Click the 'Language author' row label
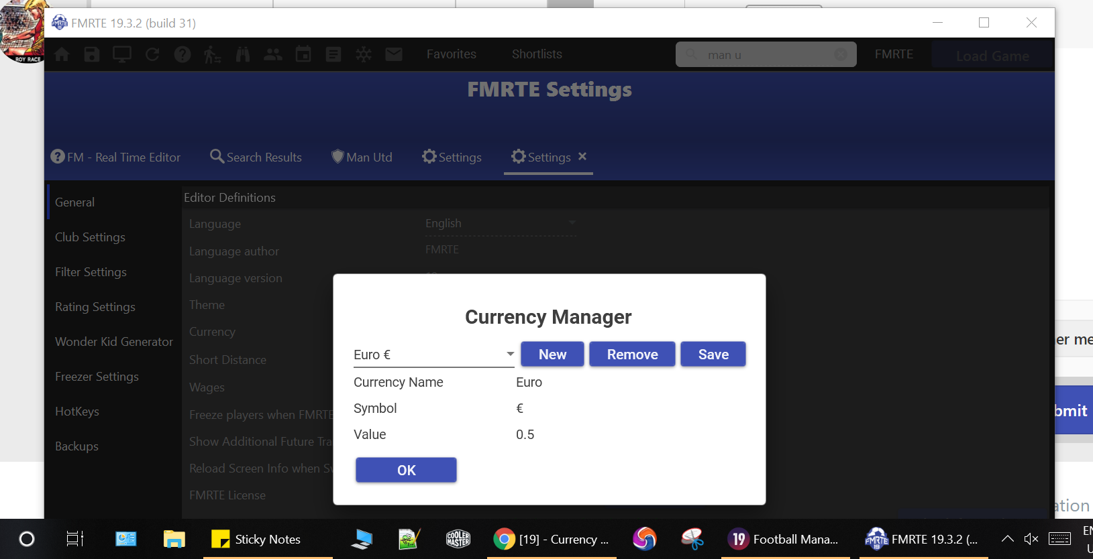This screenshot has width=1093, height=559. click(233, 251)
